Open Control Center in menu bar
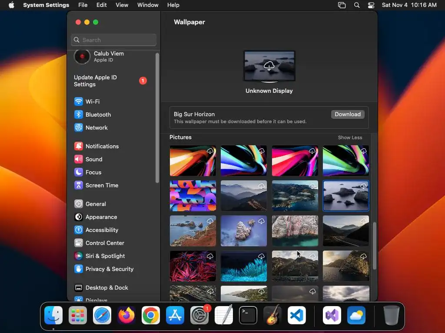This screenshot has width=445, height=333. [x=371, y=5]
